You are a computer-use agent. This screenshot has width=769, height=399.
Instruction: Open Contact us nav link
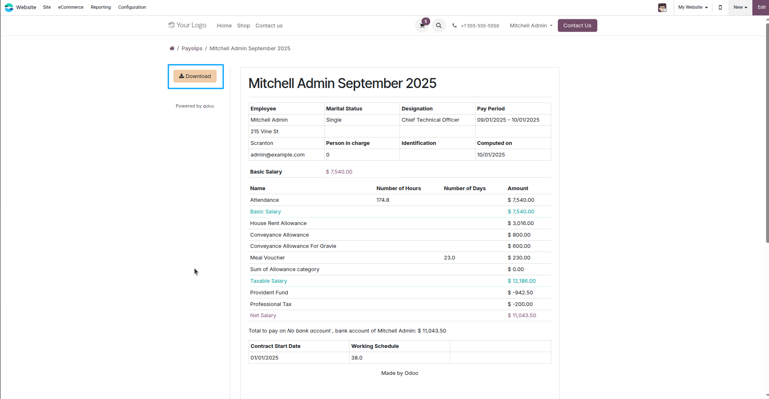(269, 26)
